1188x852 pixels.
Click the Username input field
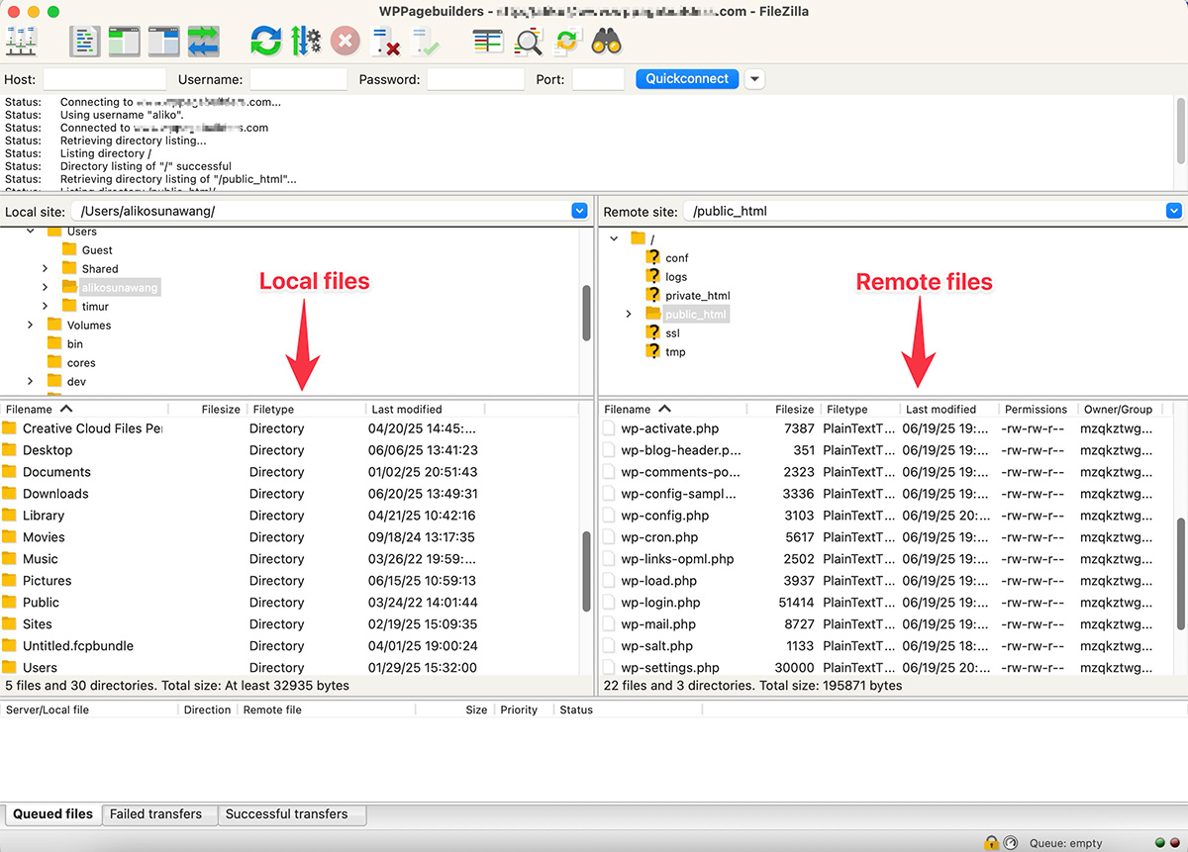tap(299, 79)
